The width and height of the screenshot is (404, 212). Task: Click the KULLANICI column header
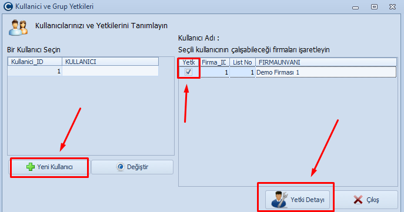(111, 62)
